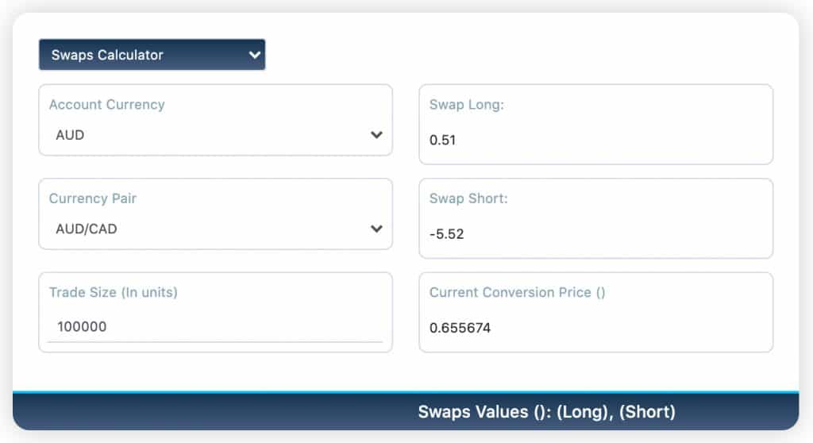Click the Account Currency chevron arrow

point(376,135)
